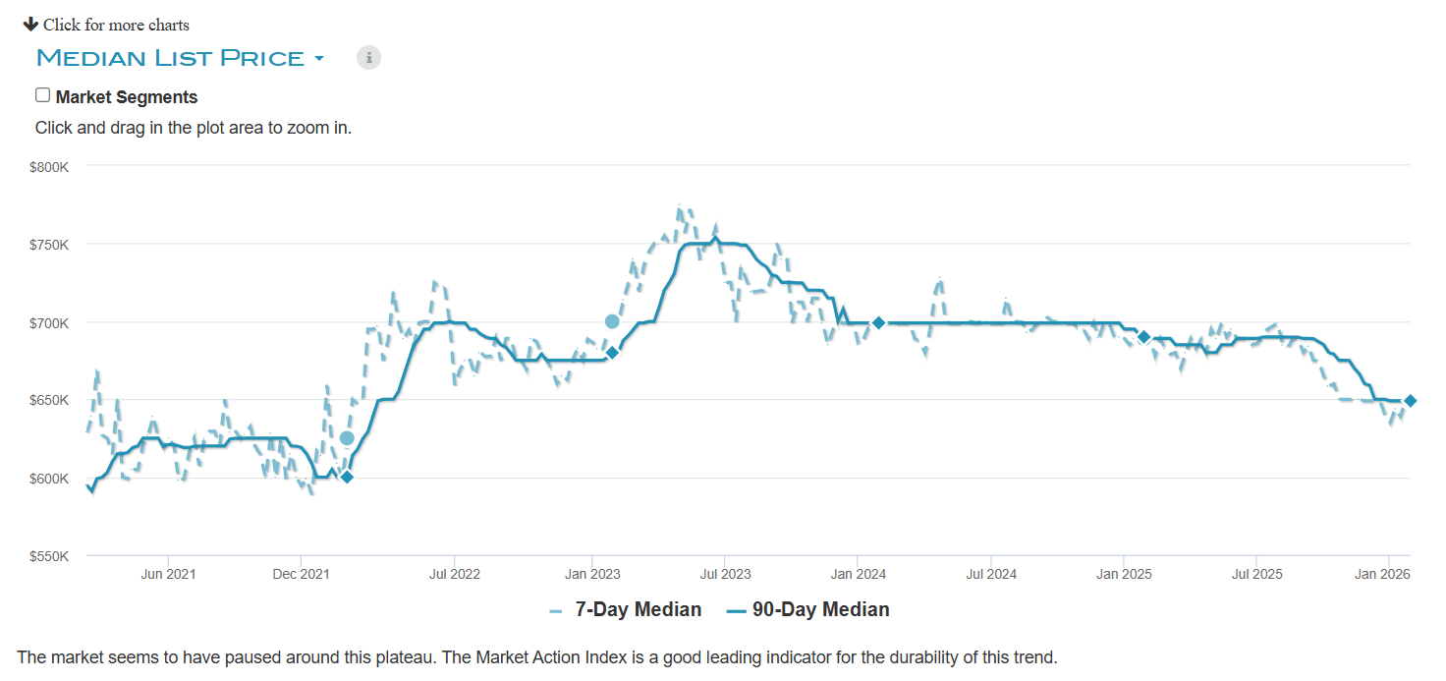This screenshot has height=681, width=1446.
Task: Click the diamond marker at $700K near Jan 2024
Action: tap(879, 322)
